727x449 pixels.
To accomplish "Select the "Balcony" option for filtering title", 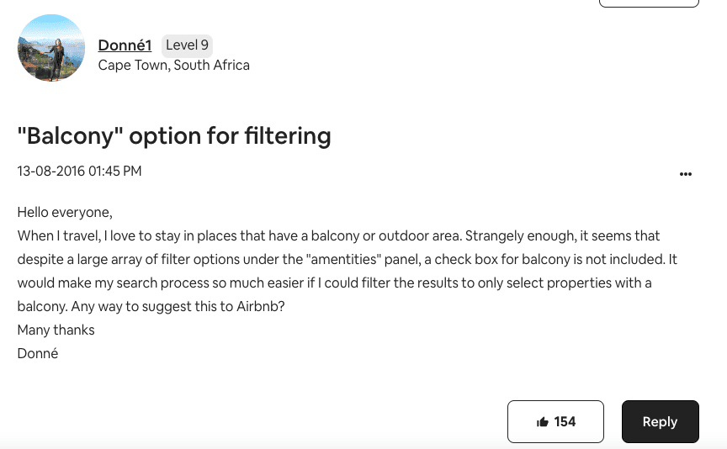I will pos(174,135).
